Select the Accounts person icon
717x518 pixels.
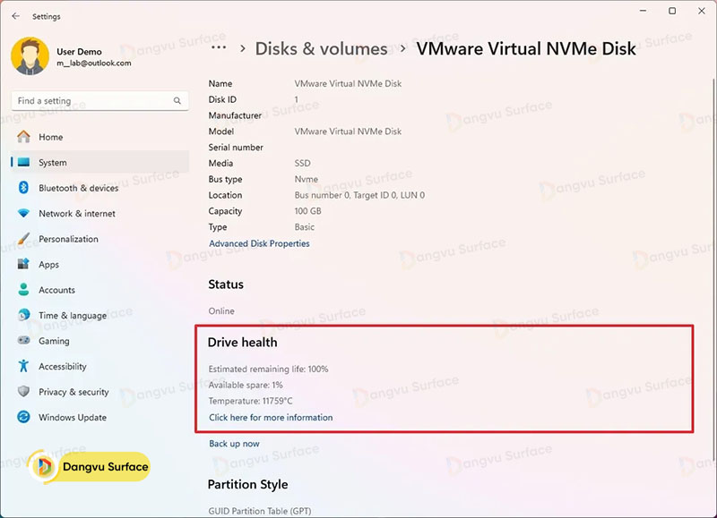point(22,290)
